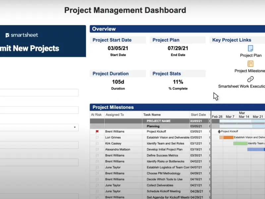265x199 pixels.
Task: Open the Project Milestones report icon
Action: pos(250,64)
